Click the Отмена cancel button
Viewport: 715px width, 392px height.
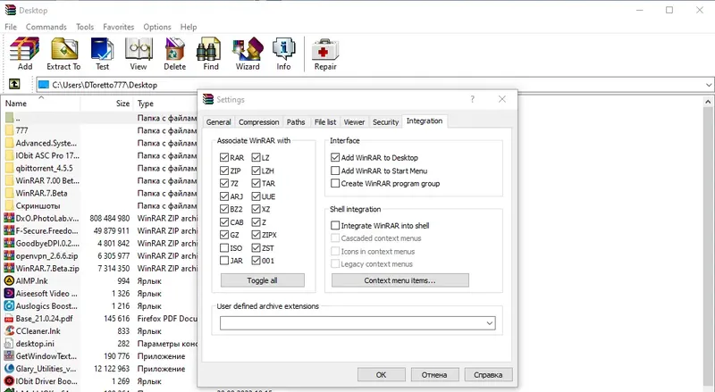click(434, 375)
